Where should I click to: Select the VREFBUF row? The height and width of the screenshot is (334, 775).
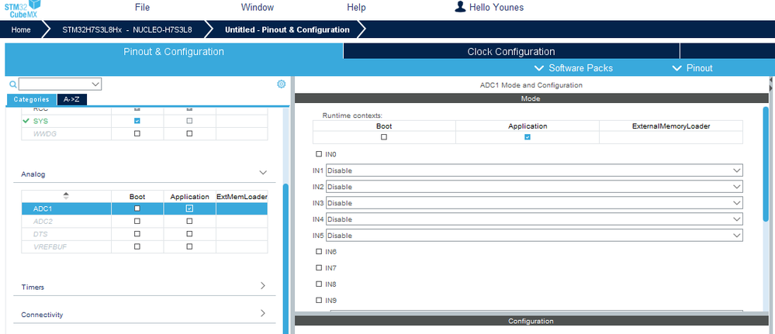[x=144, y=246]
